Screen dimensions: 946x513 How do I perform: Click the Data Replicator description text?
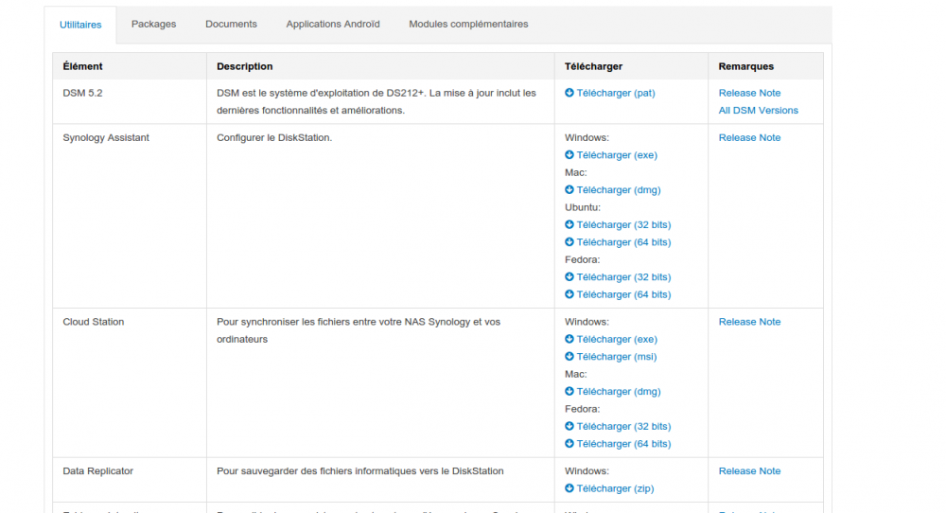(360, 470)
